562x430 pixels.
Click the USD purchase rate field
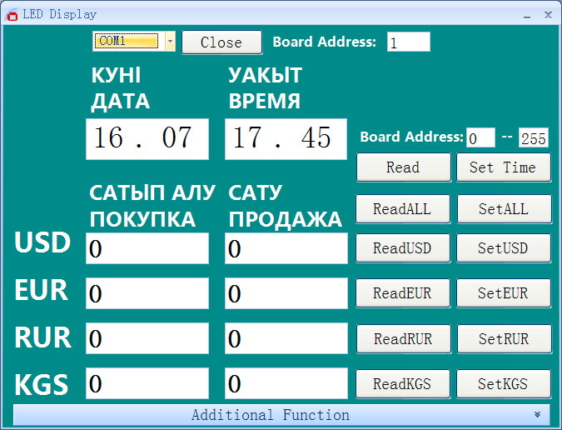pyautogui.click(x=147, y=248)
